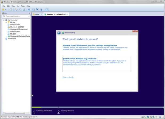Click the message log icon in status bar
This screenshot has height=119, width=165.
pos(160,117)
